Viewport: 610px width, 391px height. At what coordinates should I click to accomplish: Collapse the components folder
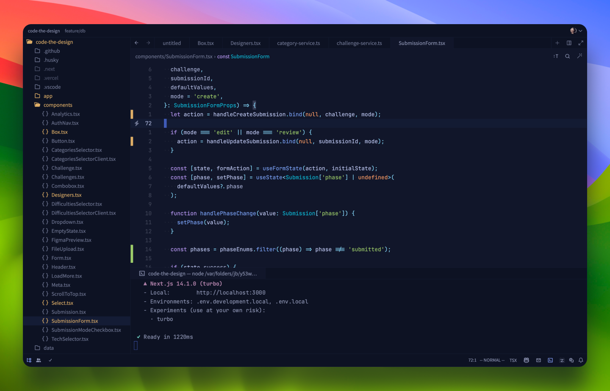coord(77,105)
